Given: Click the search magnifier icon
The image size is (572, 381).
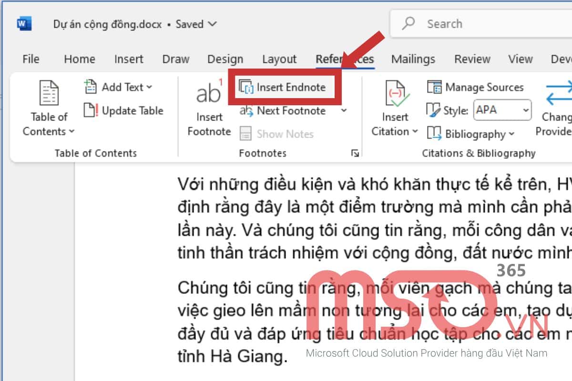Looking at the screenshot, I should pos(409,23).
